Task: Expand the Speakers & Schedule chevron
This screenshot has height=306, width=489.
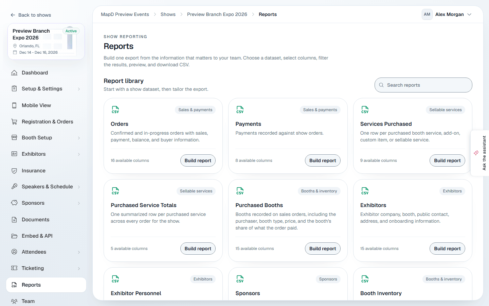Action: pyautogui.click(x=79, y=187)
